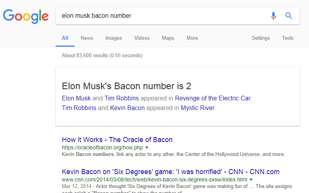Open the Settings menu
The height and width of the screenshot is (193, 309).
(x=261, y=38)
